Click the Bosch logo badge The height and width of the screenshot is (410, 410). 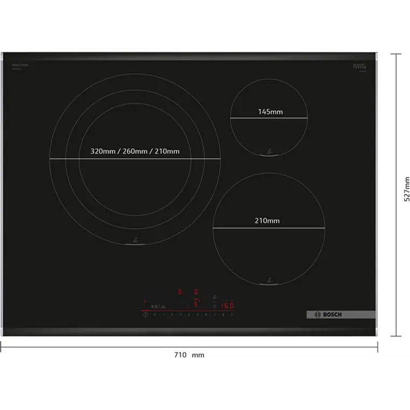pyautogui.click(x=341, y=315)
